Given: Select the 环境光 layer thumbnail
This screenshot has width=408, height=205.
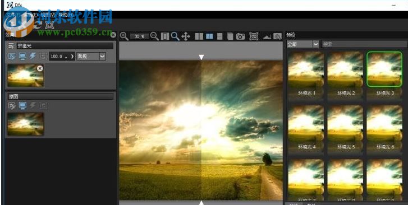Looking at the screenshot, I should point(25,76).
